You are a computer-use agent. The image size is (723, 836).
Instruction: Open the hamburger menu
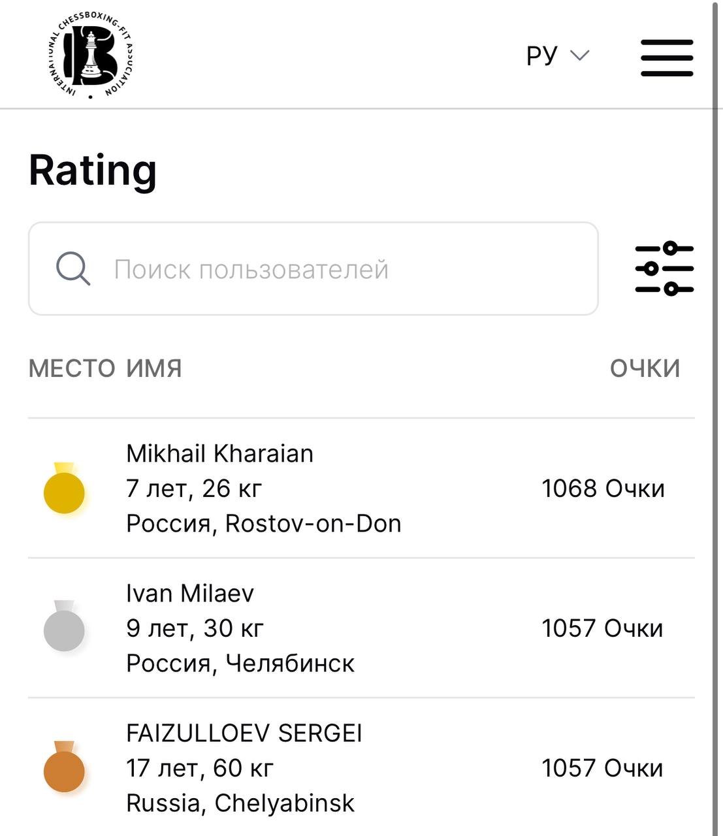pos(666,57)
